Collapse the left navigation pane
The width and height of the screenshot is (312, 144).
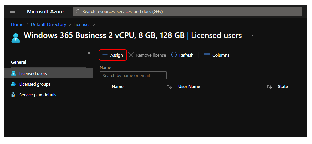[89, 53]
